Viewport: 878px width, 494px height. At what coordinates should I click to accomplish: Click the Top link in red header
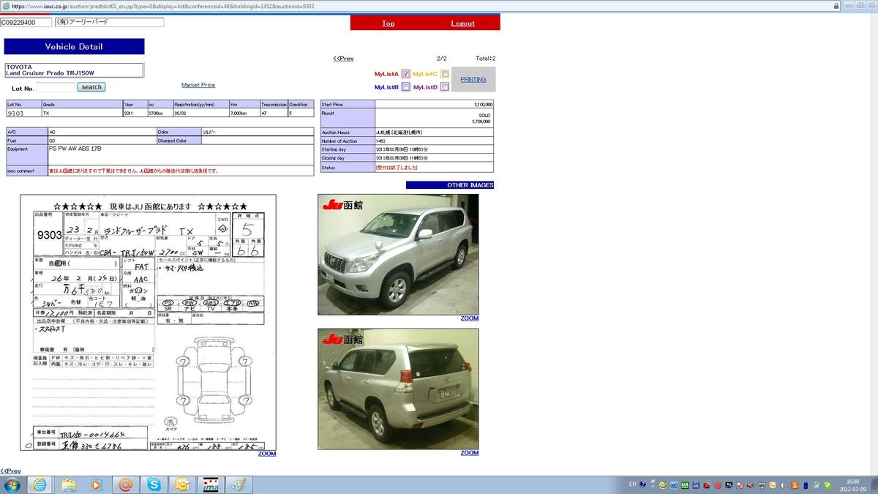coord(388,23)
